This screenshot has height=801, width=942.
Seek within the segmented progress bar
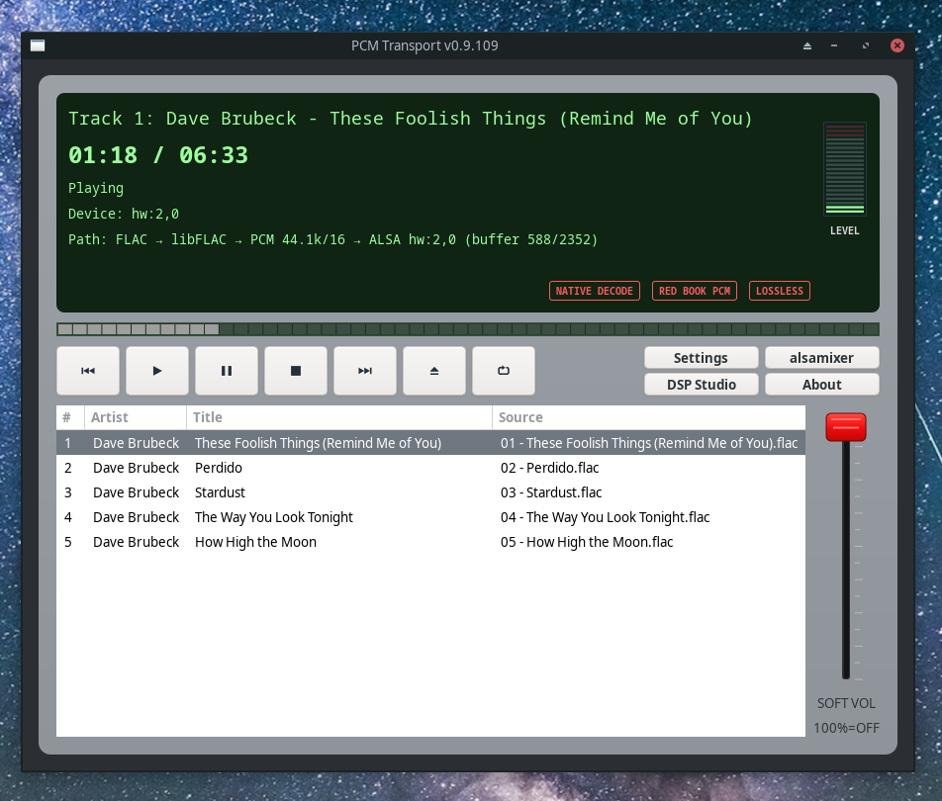tap(467, 329)
